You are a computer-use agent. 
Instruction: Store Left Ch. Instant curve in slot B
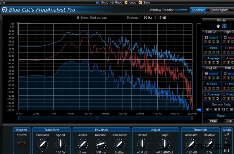(209, 42)
